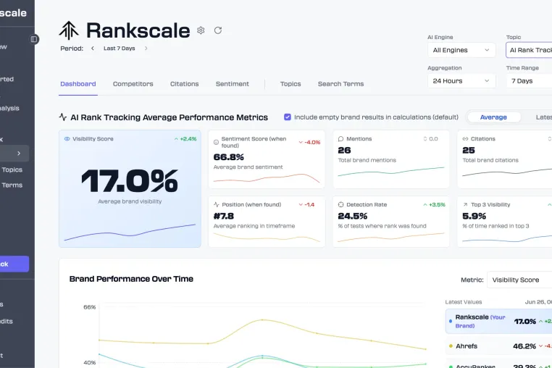Click the 24.5% detection rate value
The image size is (552, 368).
pos(352,216)
